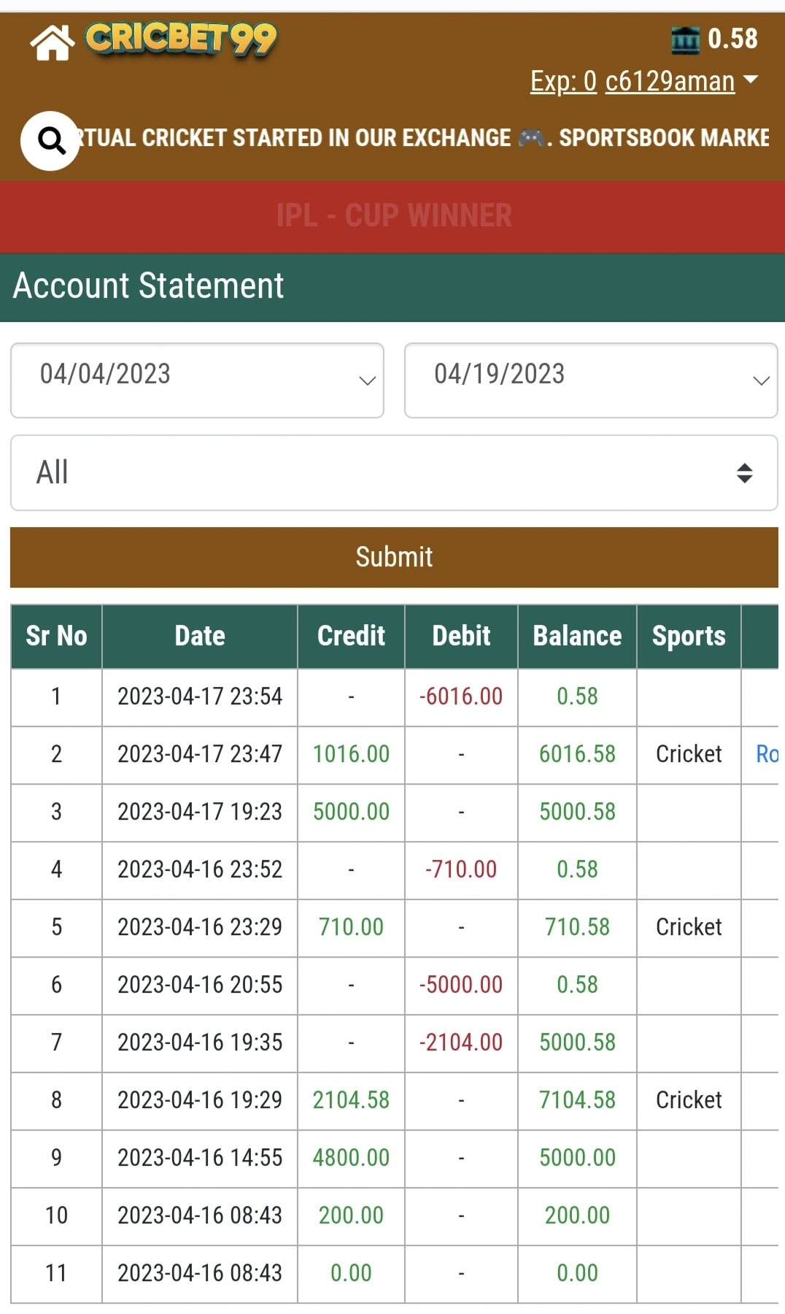Viewport: 785px width, 1314px height.
Task: Click the game controller icon in ticker
Action: coord(531,137)
